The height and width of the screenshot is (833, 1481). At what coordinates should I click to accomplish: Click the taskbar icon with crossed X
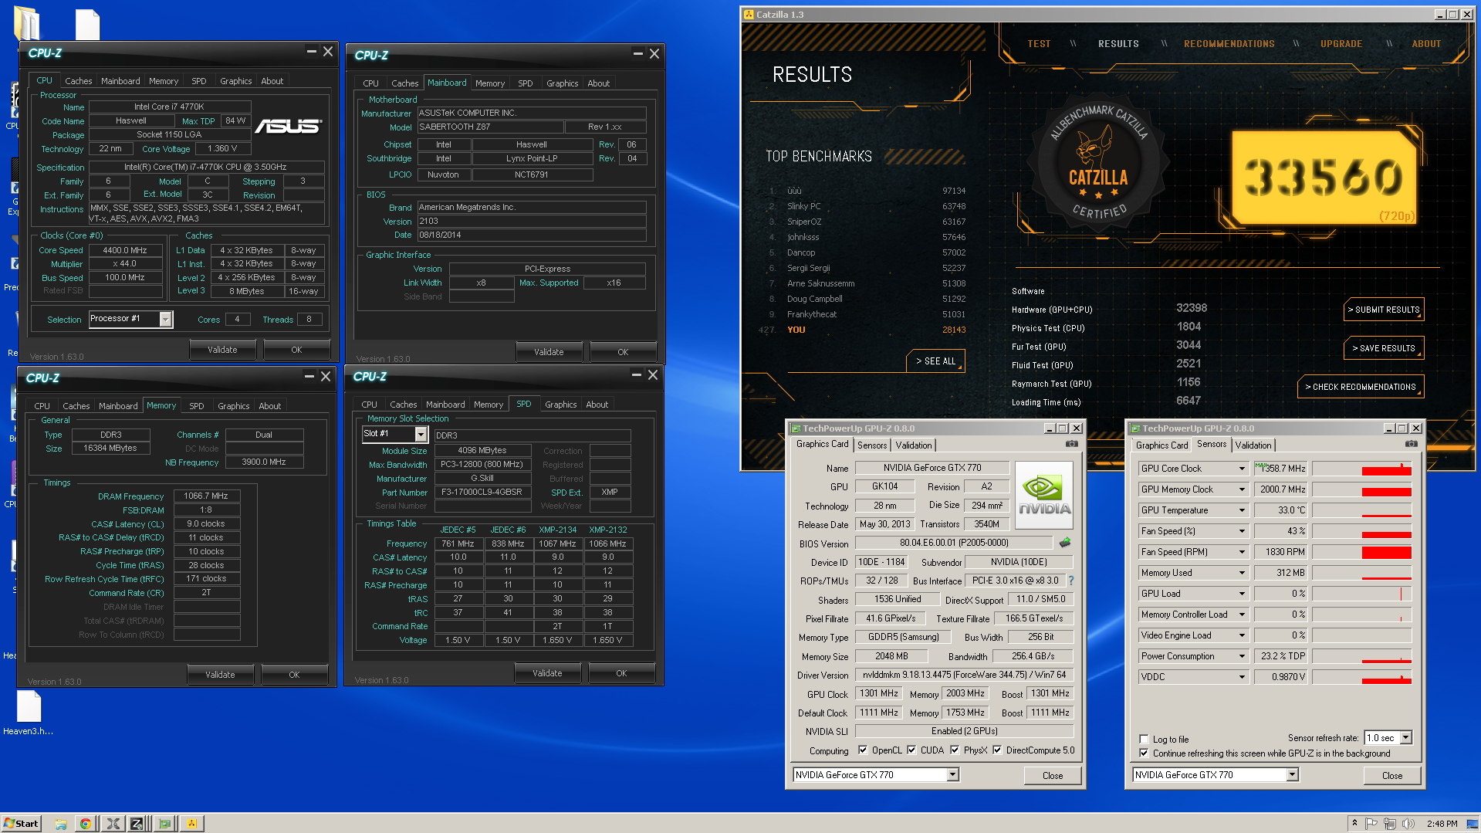pyautogui.click(x=113, y=824)
